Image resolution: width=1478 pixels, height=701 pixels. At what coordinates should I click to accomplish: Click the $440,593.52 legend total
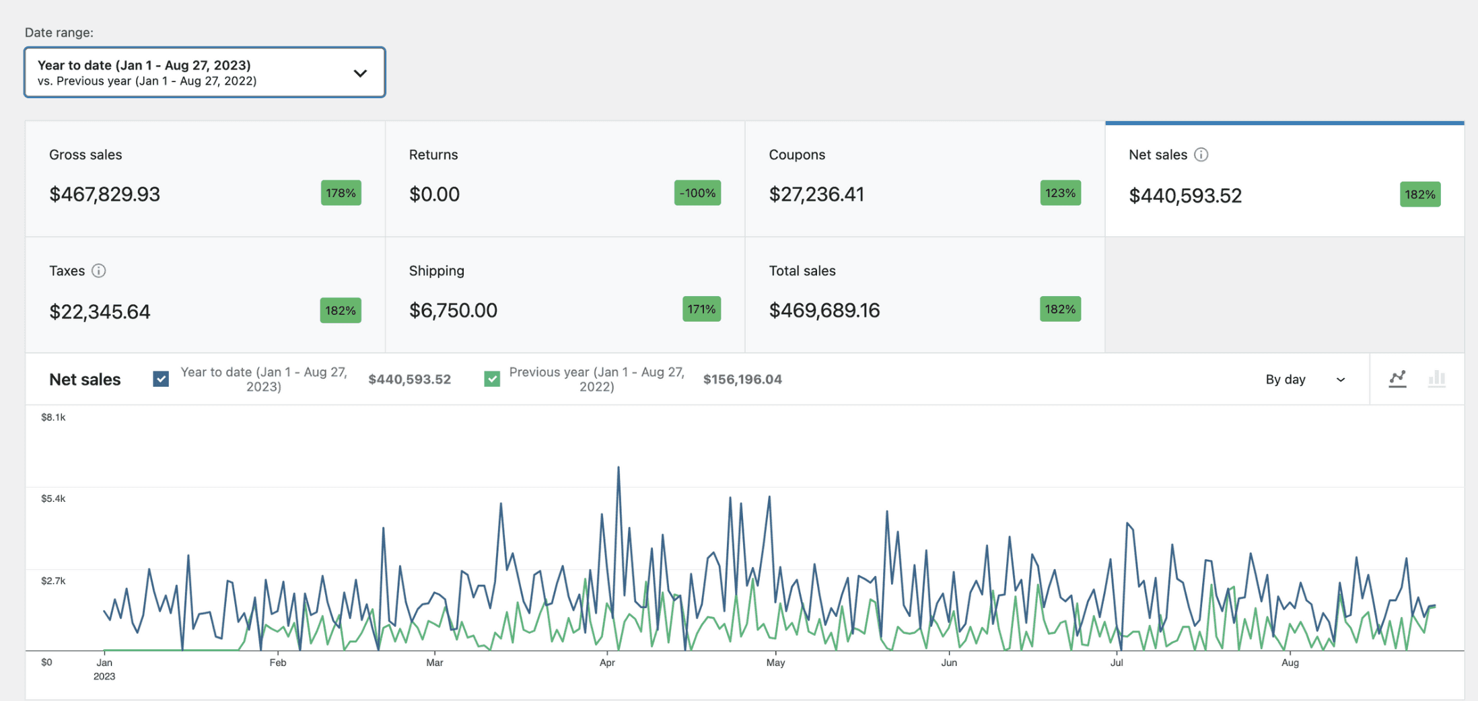(409, 379)
